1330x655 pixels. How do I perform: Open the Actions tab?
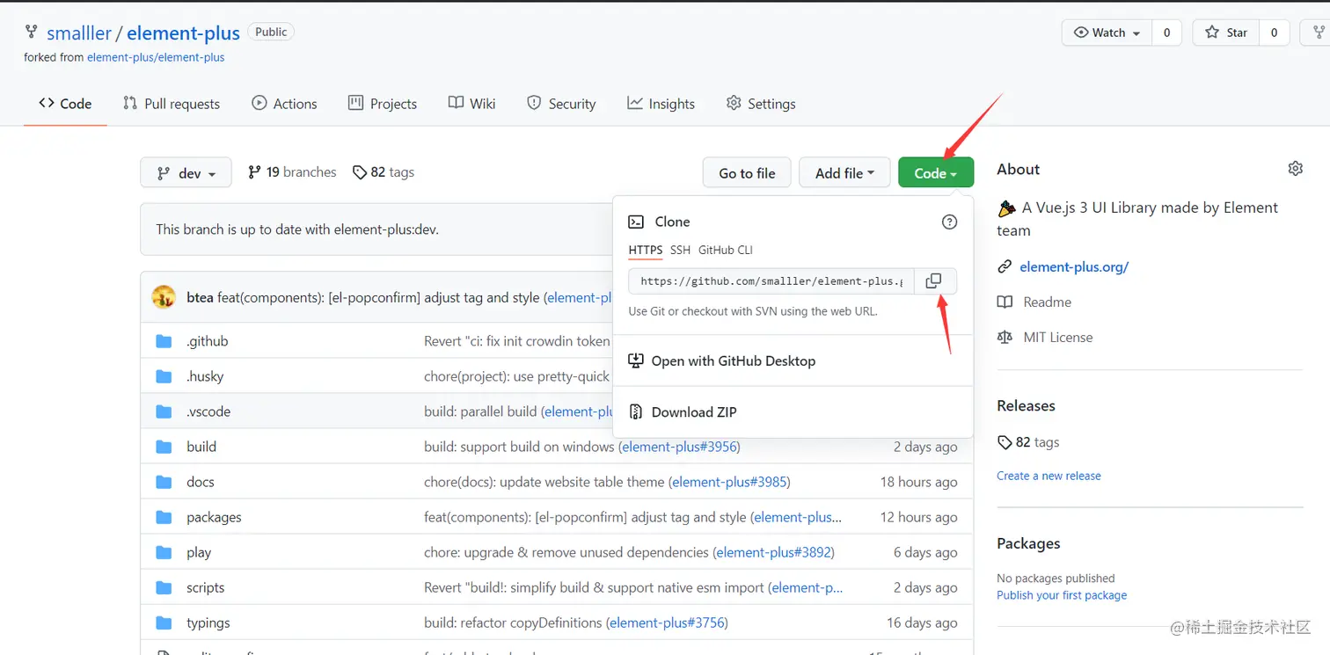(x=284, y=103)
